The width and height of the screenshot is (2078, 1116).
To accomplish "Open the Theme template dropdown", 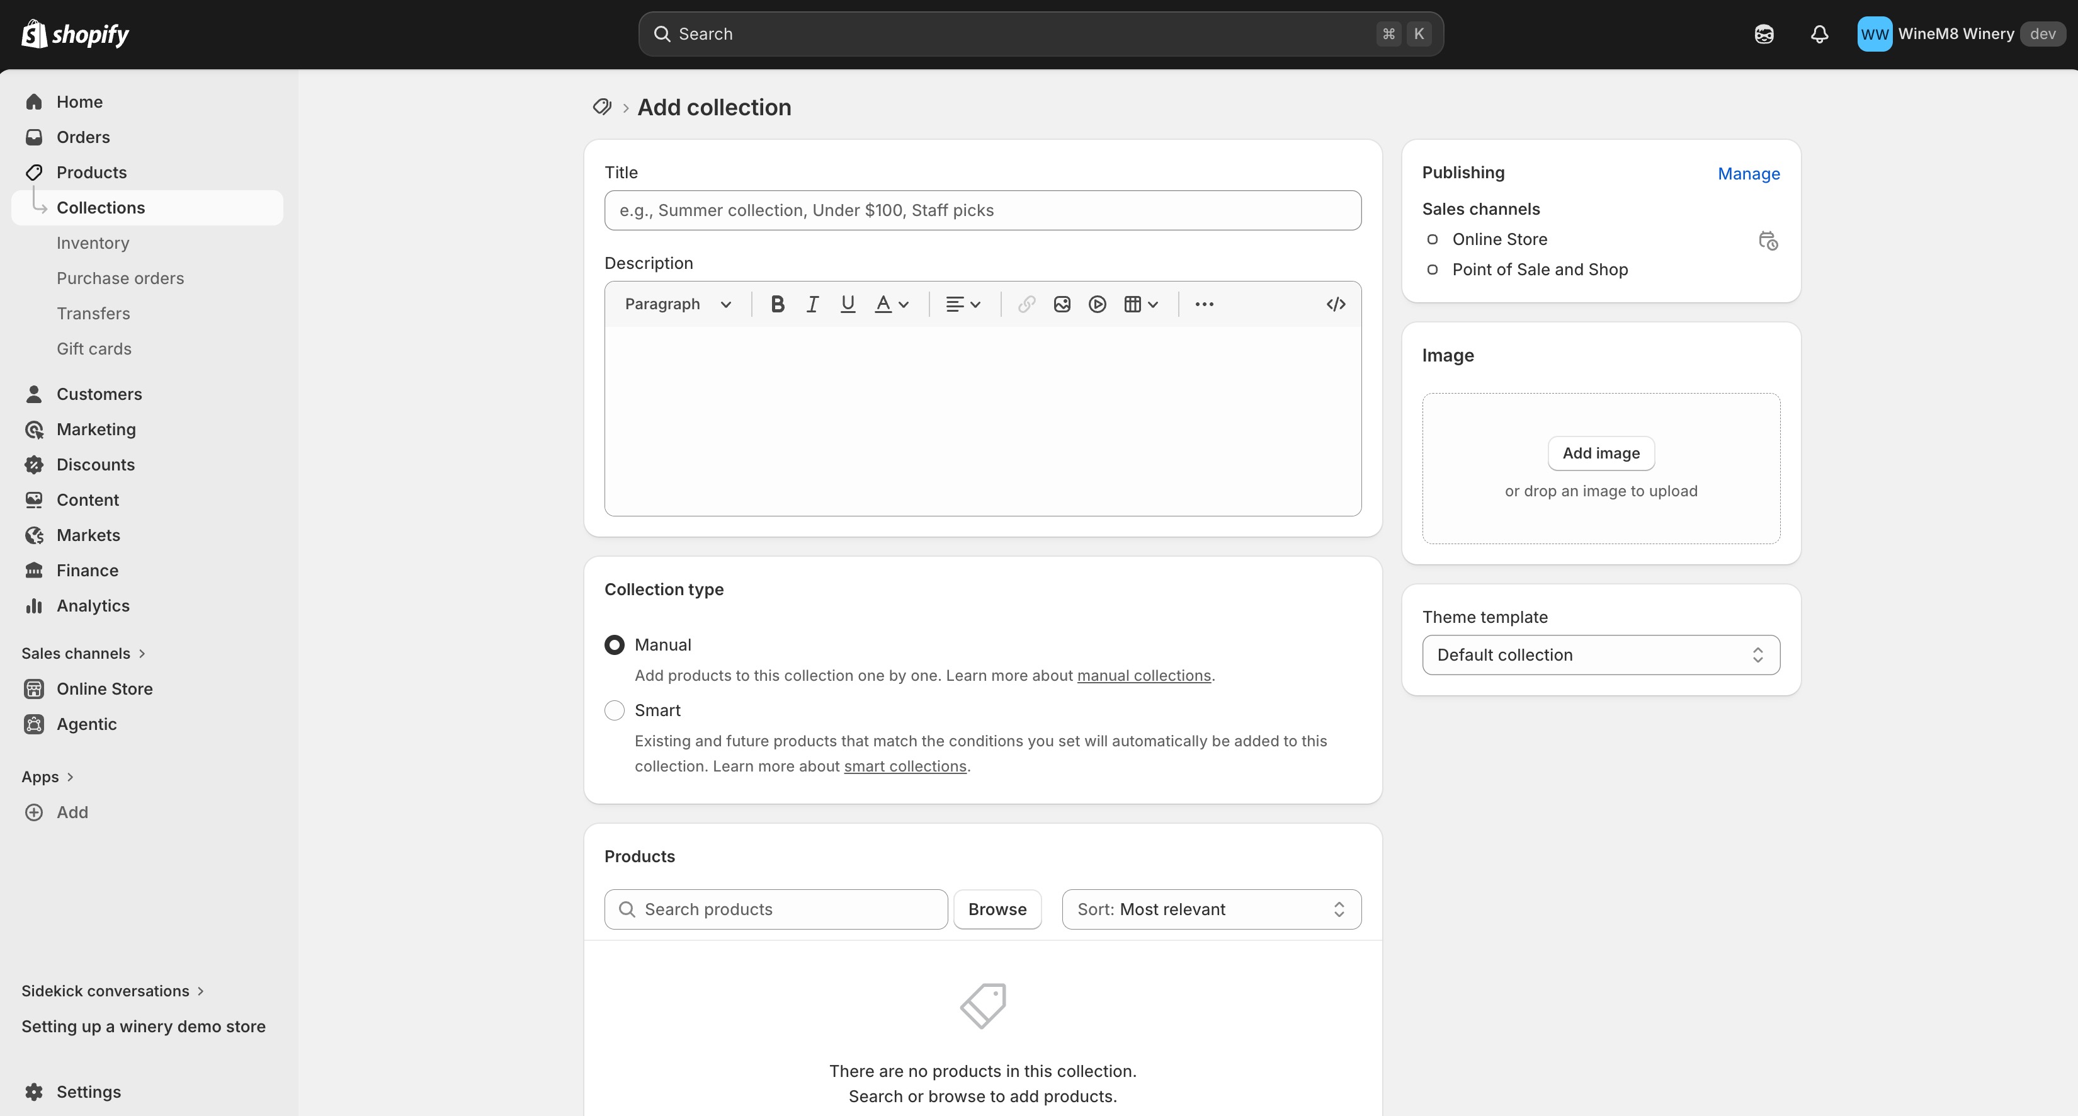I will pos(1601,654).
